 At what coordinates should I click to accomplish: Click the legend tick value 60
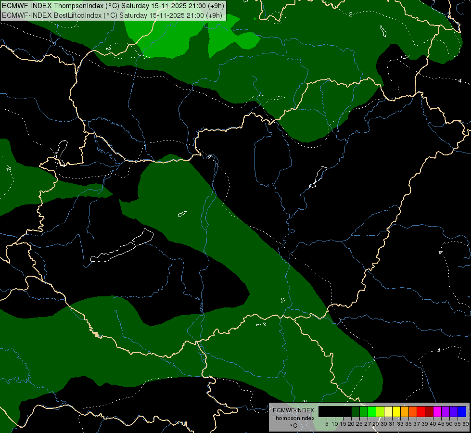click(x=466, y=424)
